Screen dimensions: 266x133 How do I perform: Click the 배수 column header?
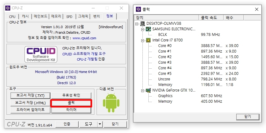click(233, 18)
